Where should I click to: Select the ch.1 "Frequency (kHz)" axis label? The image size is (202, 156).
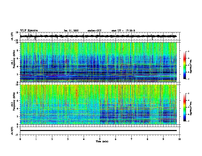click(14, 59)
